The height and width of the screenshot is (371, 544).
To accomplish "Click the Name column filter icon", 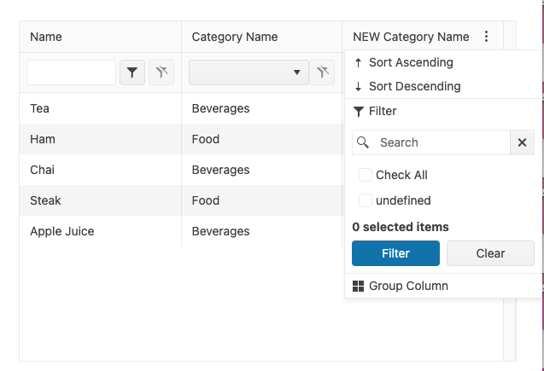I will point(132,73).
